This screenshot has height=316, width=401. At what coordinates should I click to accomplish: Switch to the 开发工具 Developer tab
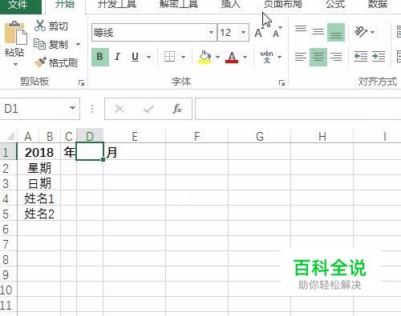click(117, 5)
